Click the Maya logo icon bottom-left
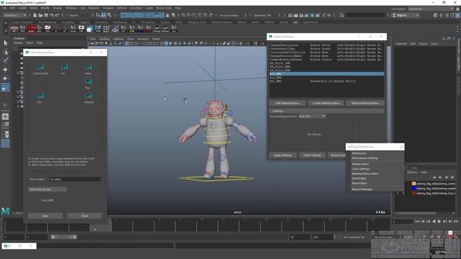Screen dimensions: 461x259 click(x=6, y=211)
